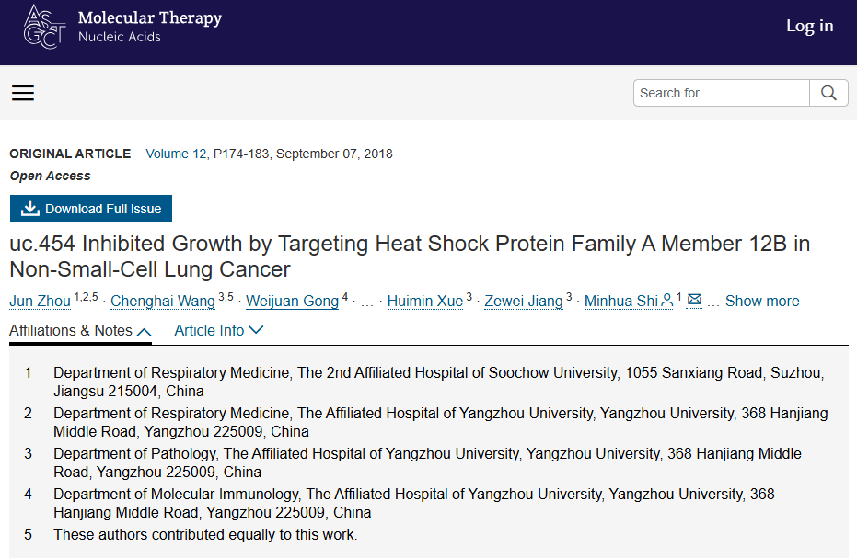
Task: Open author Huimin Xue's link
Action: [x=425, y=301]
